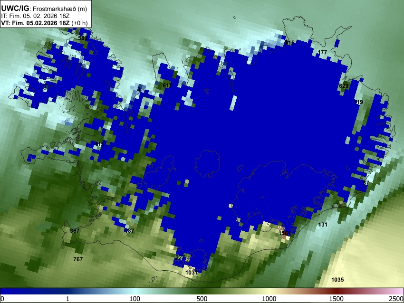Click the map value '767' over the southwest sea

pos(78,259)
